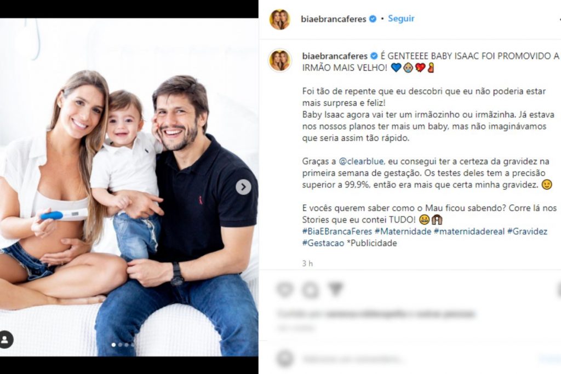Open the #maternidadereal hashtag
Screen dimensions: 561x374
point(469,231)
